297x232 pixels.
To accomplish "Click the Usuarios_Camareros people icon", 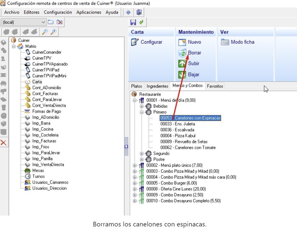I will click(28, 182).
